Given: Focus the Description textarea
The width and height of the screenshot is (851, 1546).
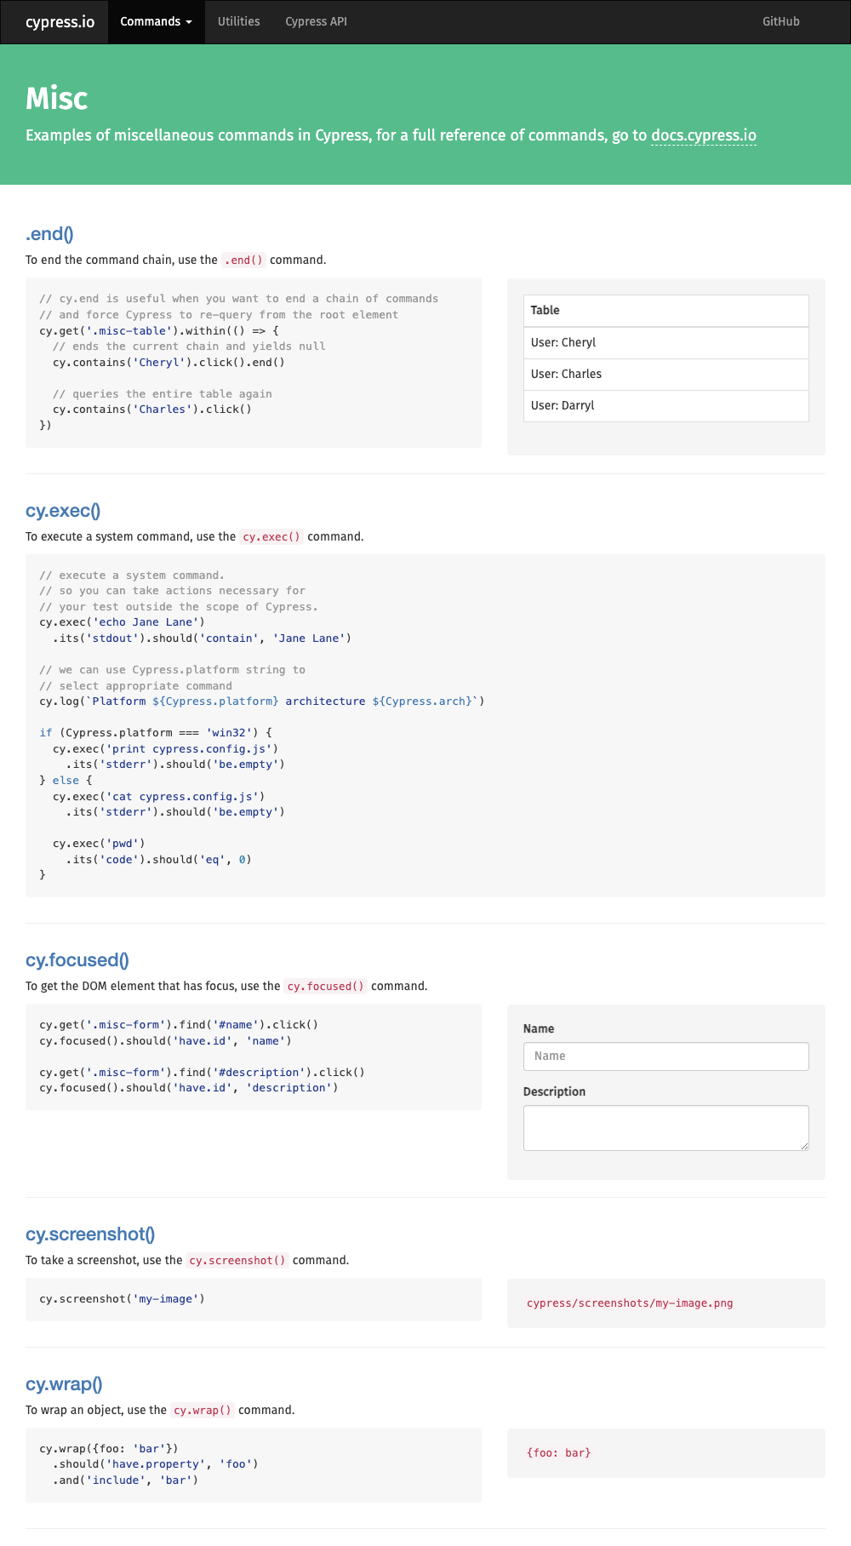Looking at the screenshot, I should click(x=665, y=1127).
